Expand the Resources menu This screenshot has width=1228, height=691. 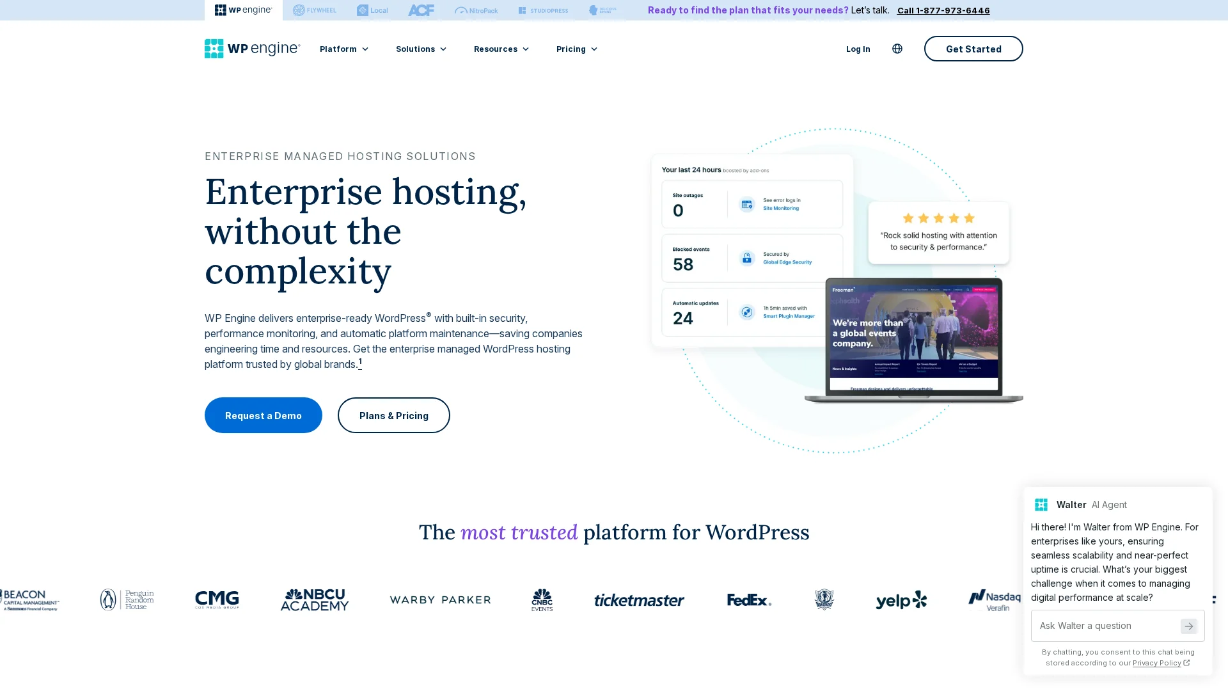coord(501,49)
